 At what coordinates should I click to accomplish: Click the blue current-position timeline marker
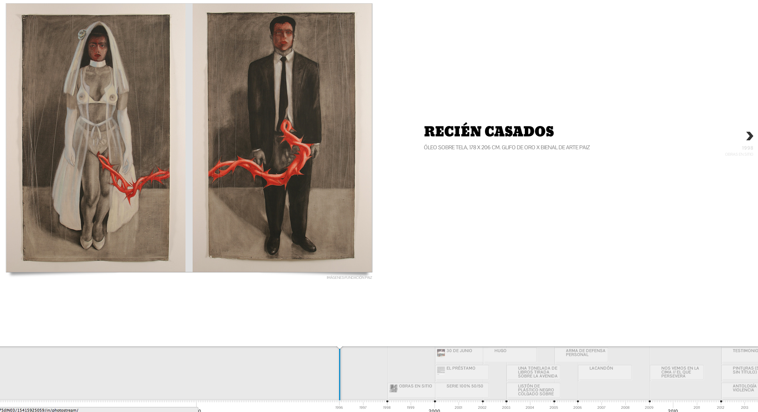coord(340,374)
